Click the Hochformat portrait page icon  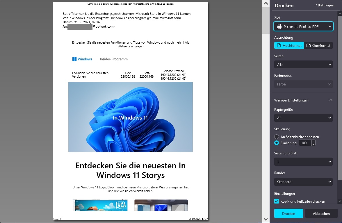click(279, 46)
